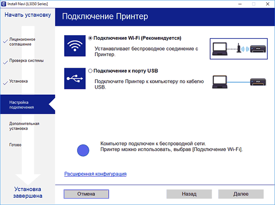Select the Дополнительная установка step
The width and height of the screenshot is (275, 205).
click(24, 126)
